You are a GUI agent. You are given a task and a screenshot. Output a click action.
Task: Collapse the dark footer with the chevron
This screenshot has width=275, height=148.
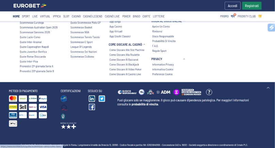(268, 88)
